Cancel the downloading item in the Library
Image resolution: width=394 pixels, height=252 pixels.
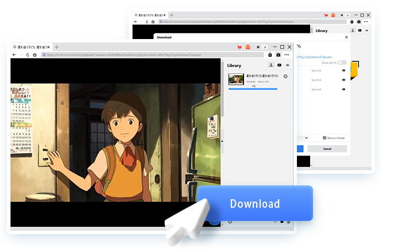tap(285, 76)
